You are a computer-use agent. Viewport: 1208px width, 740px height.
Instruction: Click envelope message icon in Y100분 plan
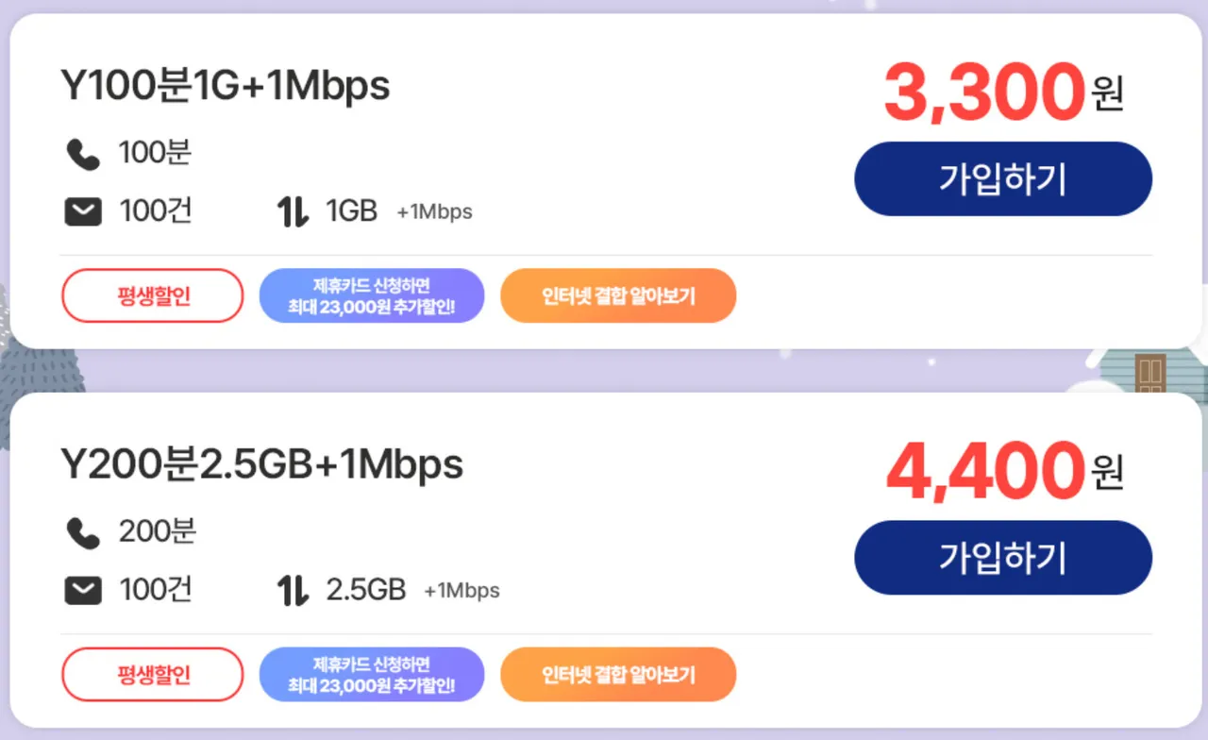click(x=83, y=212)
